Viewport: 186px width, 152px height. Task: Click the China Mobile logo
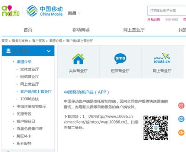pos(45,11)
